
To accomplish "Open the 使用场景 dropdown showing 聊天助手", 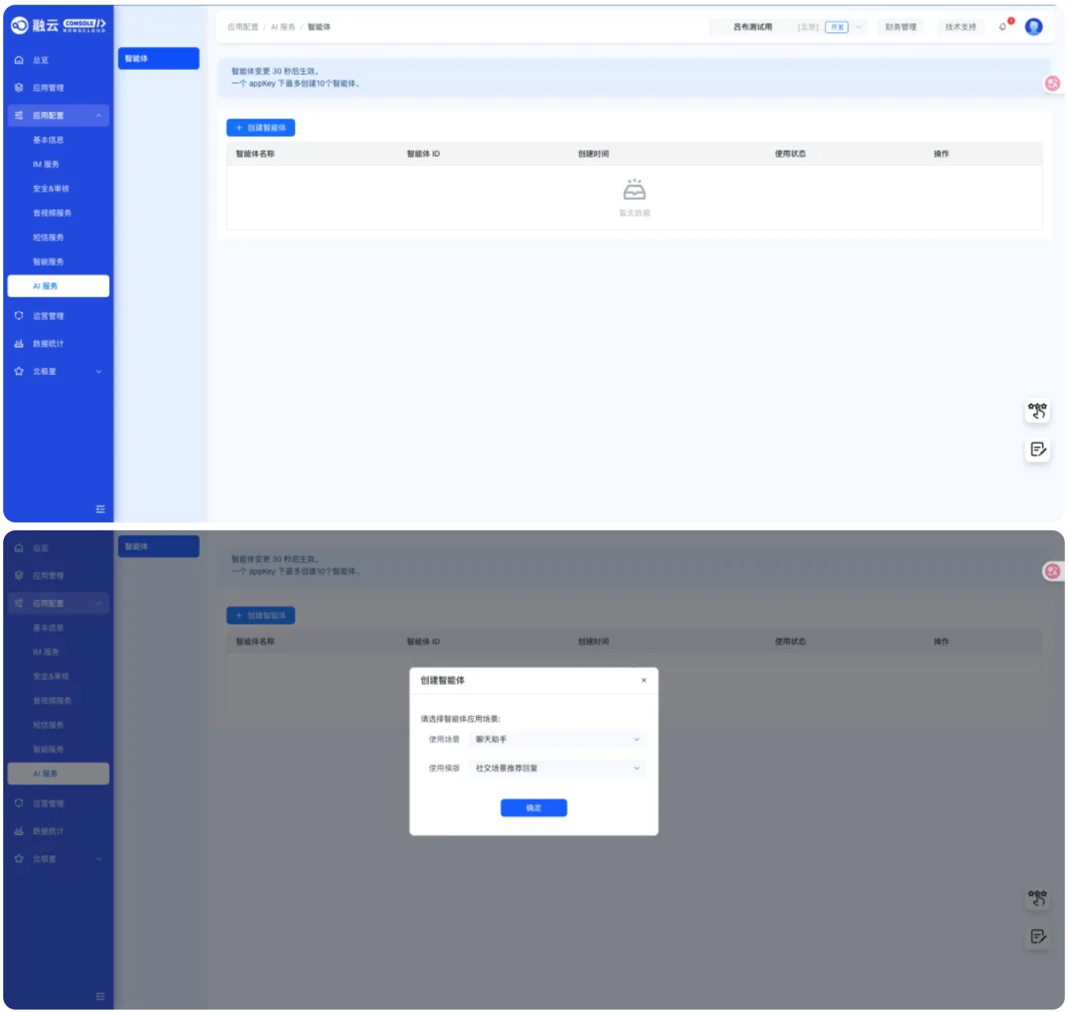I will click(x=558, y=739).
